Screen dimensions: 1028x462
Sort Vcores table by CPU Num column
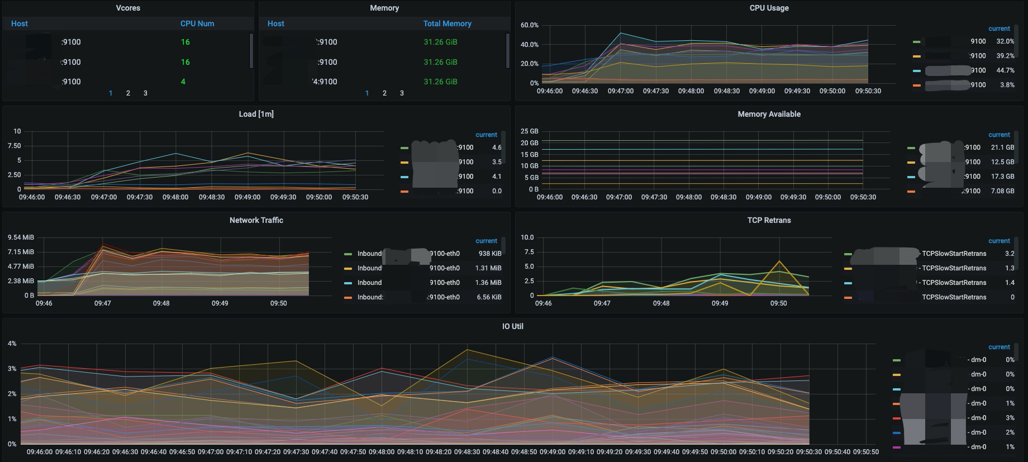click(197, 23)
